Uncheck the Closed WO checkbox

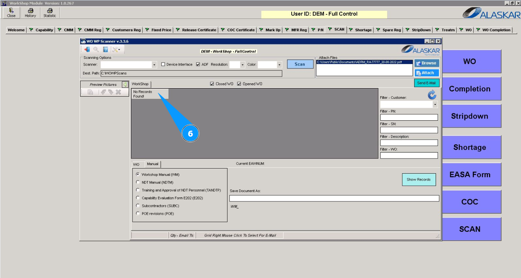coord(212,84)
